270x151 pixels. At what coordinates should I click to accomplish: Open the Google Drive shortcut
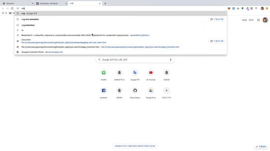tap(151, 93)
